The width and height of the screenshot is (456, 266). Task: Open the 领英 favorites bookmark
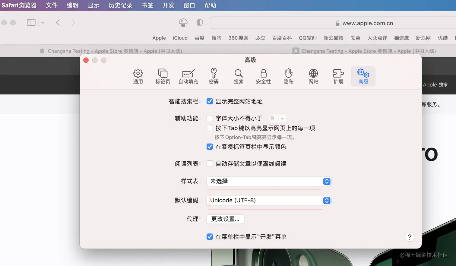[356, 38]
